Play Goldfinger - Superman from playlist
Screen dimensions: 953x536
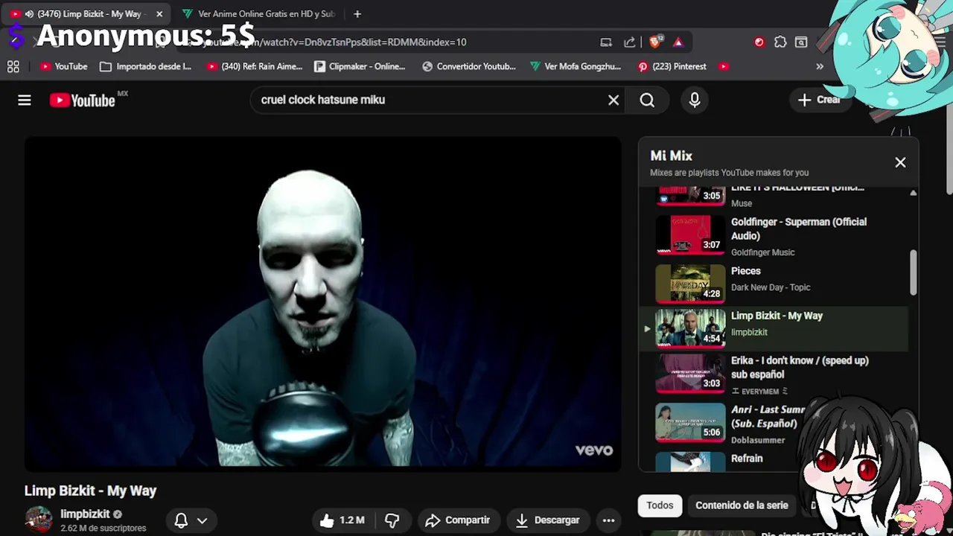774,235
